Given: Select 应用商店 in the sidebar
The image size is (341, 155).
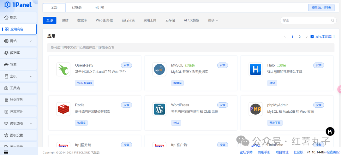Looking at the screenshot, I should [18, 29].
